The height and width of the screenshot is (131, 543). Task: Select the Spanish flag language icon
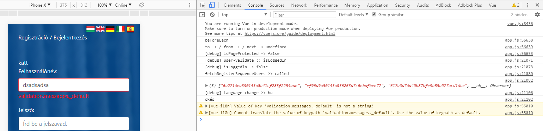click(130, 29)
